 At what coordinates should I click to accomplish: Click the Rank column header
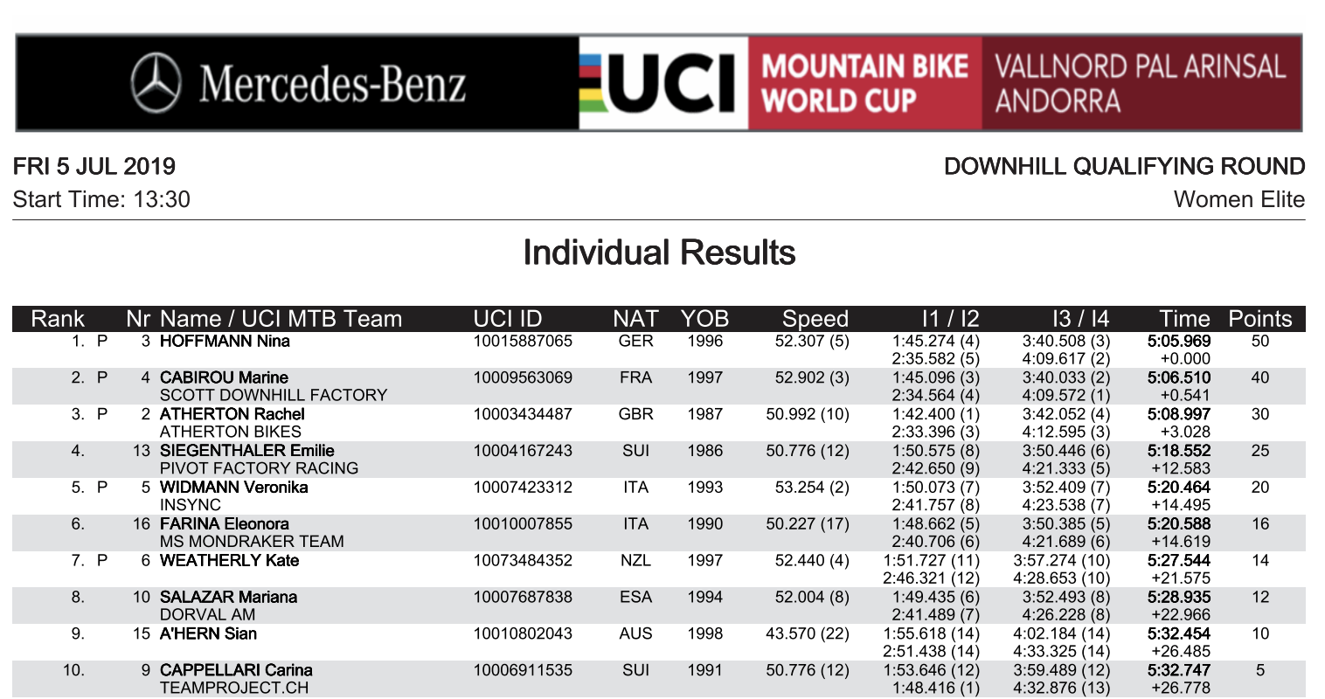[58, 319]
